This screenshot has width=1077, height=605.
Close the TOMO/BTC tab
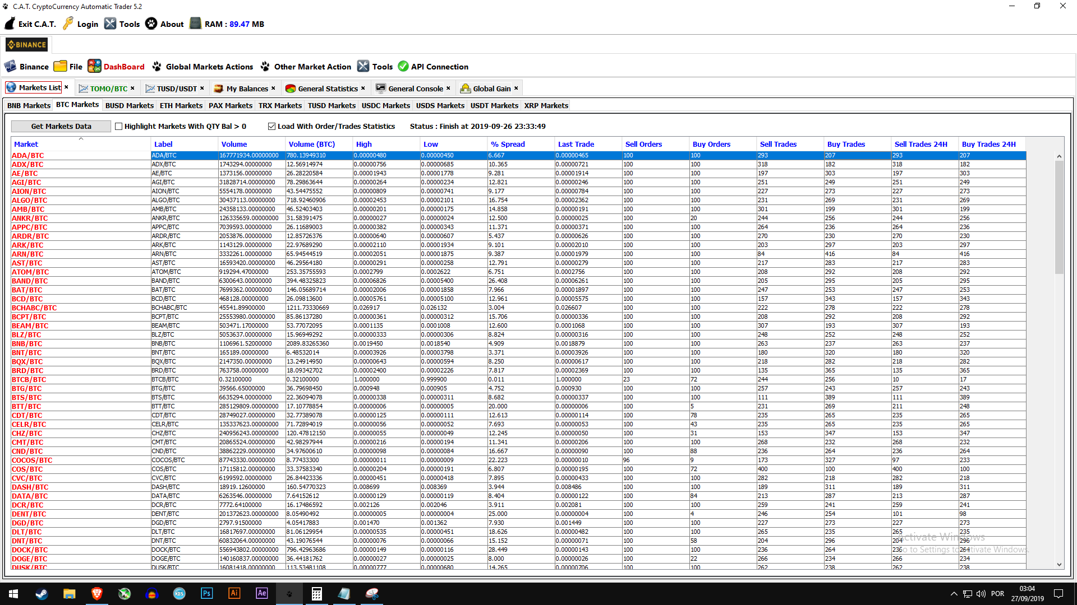[x=132, y=88]
